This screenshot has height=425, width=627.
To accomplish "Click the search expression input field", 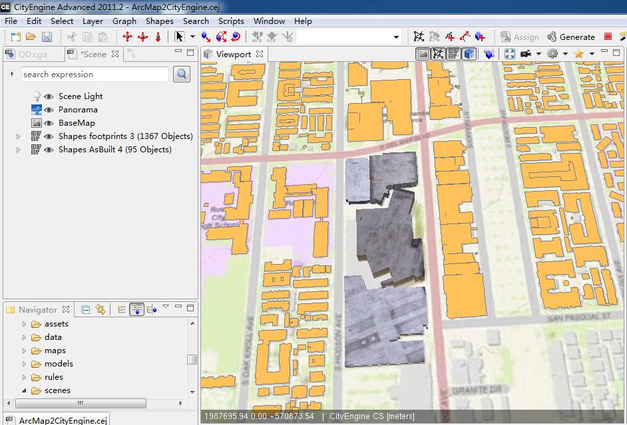I will [95, 74].
